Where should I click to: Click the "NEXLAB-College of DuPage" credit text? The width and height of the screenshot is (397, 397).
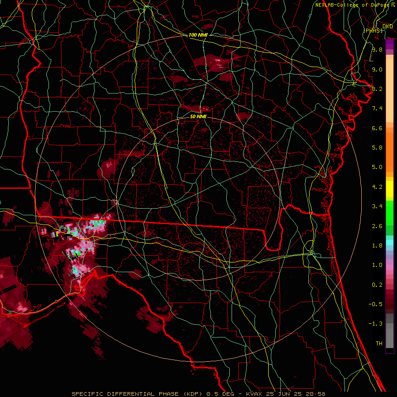(352, 5)
